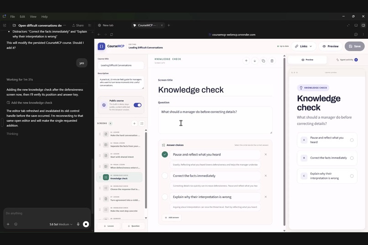Click the 'Do anything' chat input

47,214
